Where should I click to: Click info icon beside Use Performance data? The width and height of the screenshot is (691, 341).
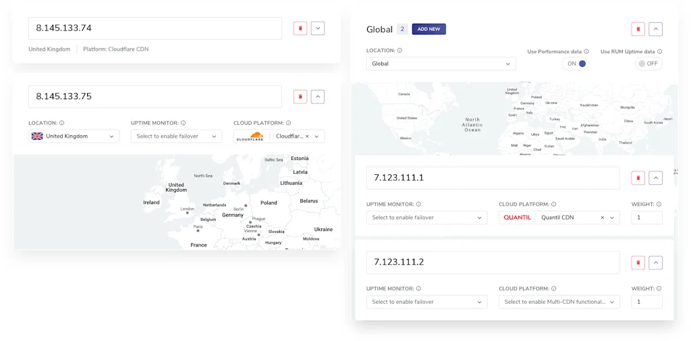coord(586,51)
